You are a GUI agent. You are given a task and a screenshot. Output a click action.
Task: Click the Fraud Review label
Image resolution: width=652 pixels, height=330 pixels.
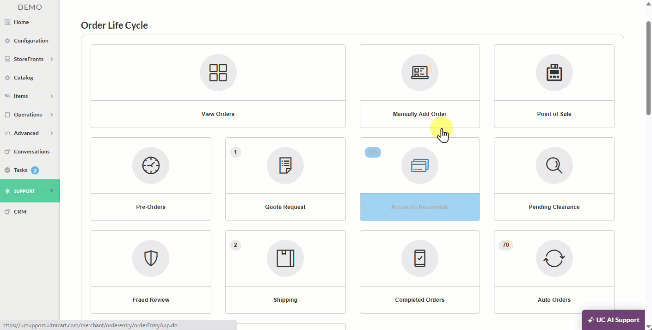click(x=151, y=300)
